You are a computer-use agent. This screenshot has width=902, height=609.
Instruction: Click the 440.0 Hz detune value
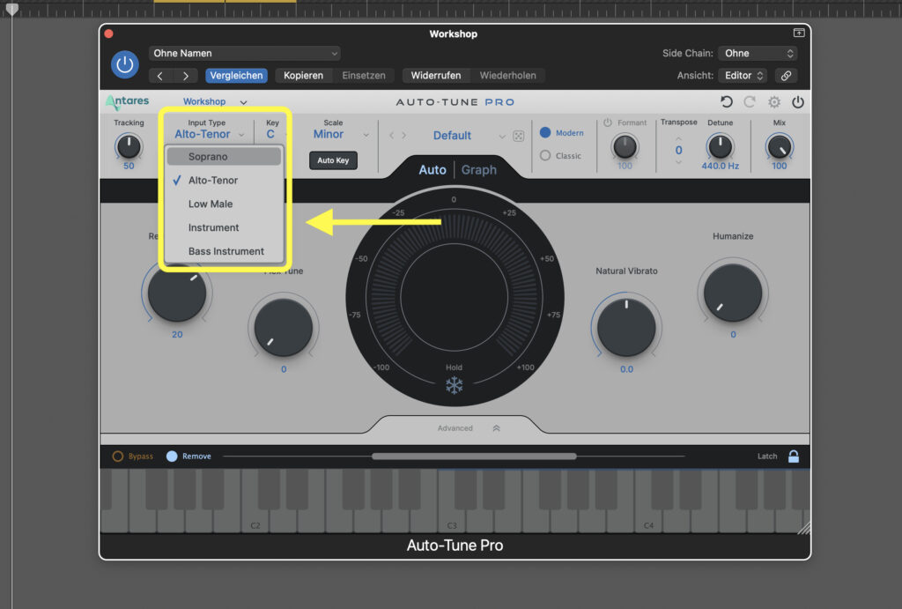pos(721,167)
